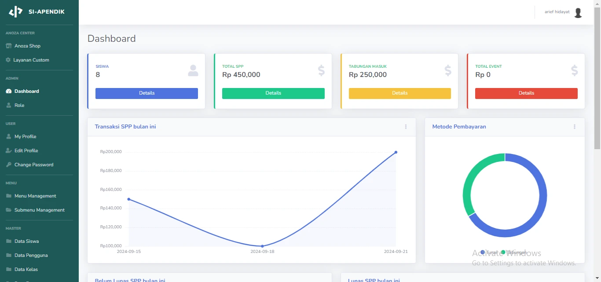The image size is (601, 282).
Task: Click the 2024-09-21 data point on line chart
Action: coord(396,152)
